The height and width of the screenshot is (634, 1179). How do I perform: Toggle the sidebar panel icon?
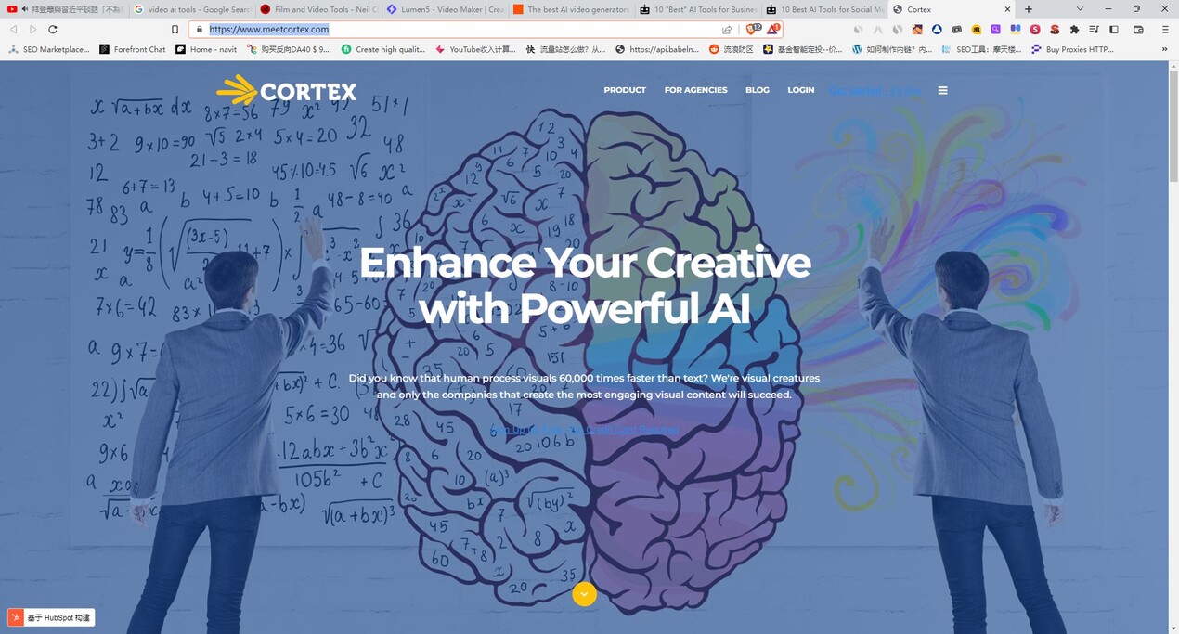tap(1114, 30)
